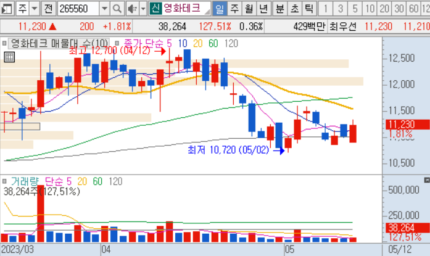Switch to the 분 minute chart period
430x256 pixels.
pos(280,9)
